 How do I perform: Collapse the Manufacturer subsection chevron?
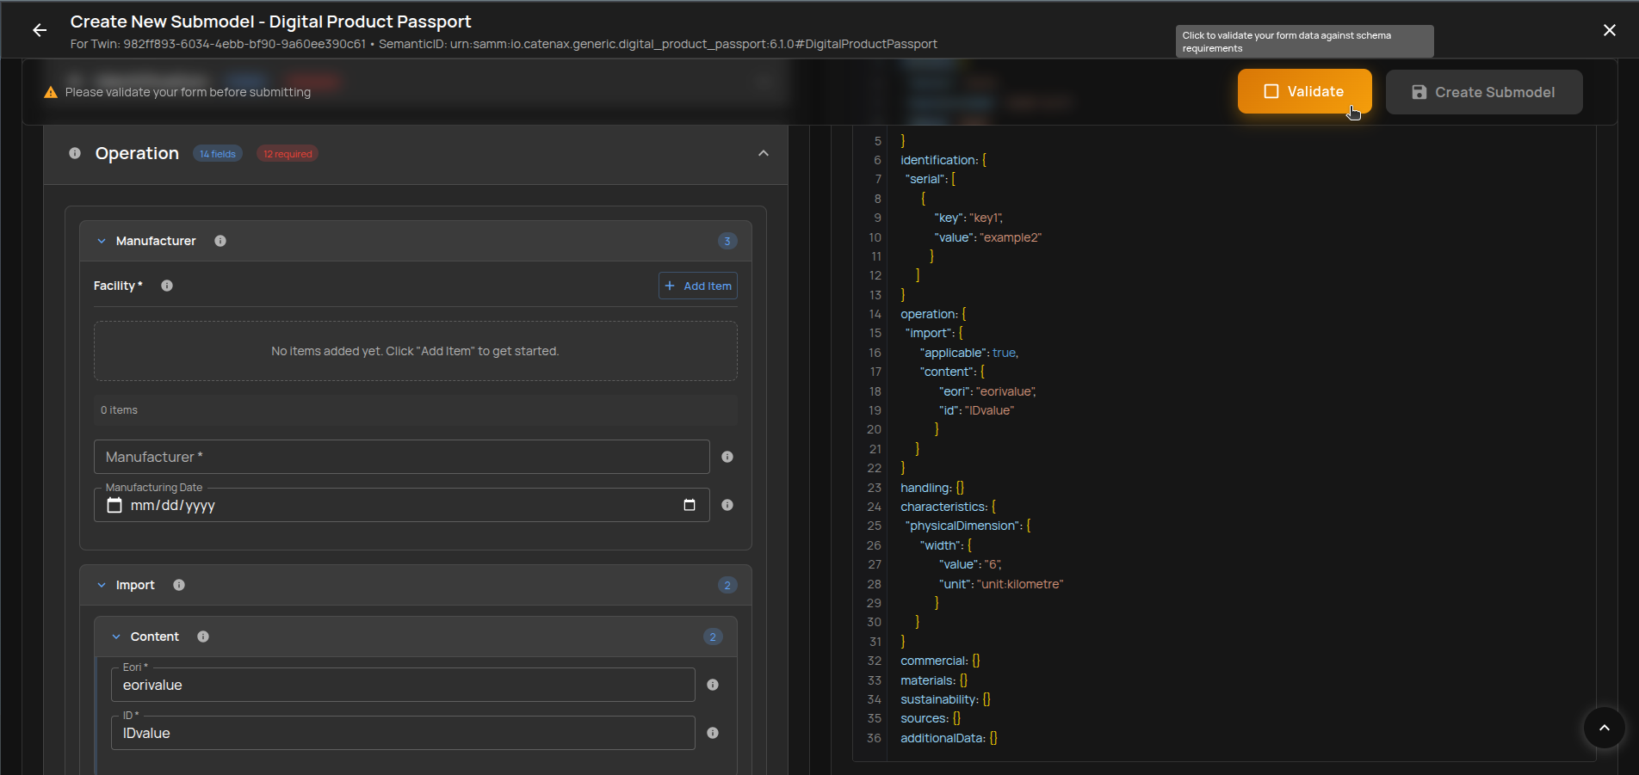pos(101,241)
